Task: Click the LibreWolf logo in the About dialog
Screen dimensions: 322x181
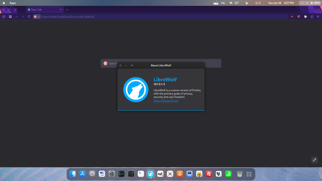Action: [136, 90]
